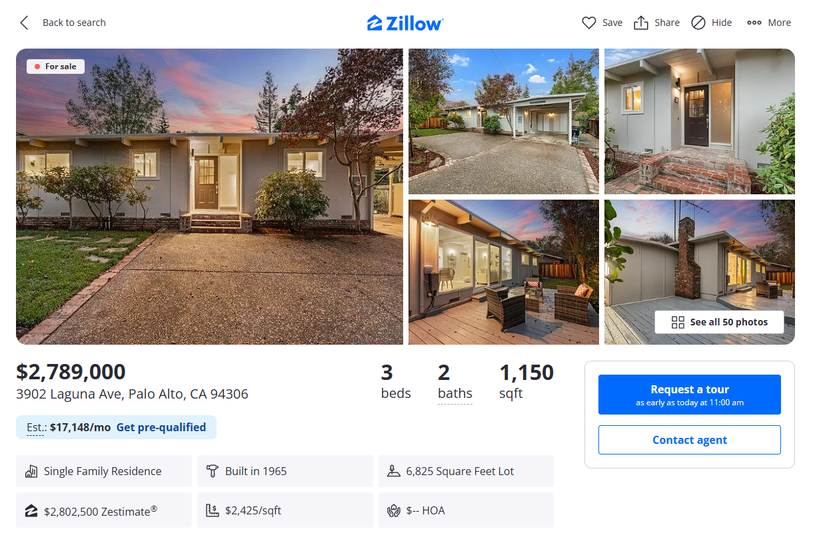The height and width of the screenshot is (537, 815).
Task: Click the Share upload icon
Action: 641,23
